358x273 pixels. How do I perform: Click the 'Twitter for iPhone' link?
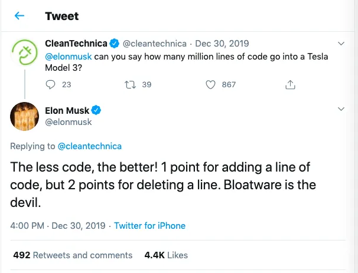(x=149, y=226)
